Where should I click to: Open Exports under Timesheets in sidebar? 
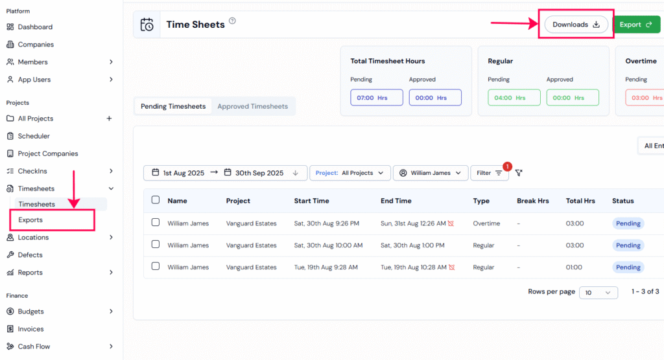(30, 220)
